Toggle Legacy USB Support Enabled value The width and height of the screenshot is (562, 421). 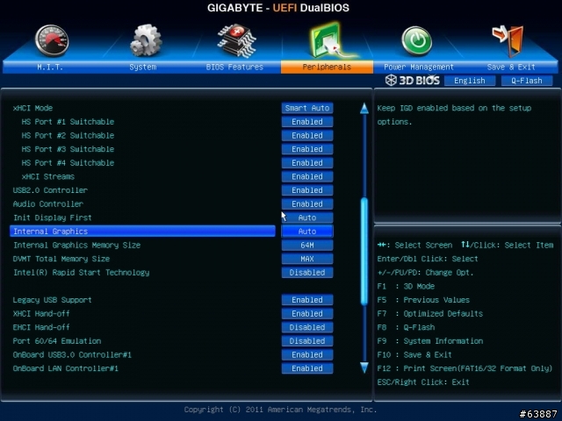[x=307, y=300]
